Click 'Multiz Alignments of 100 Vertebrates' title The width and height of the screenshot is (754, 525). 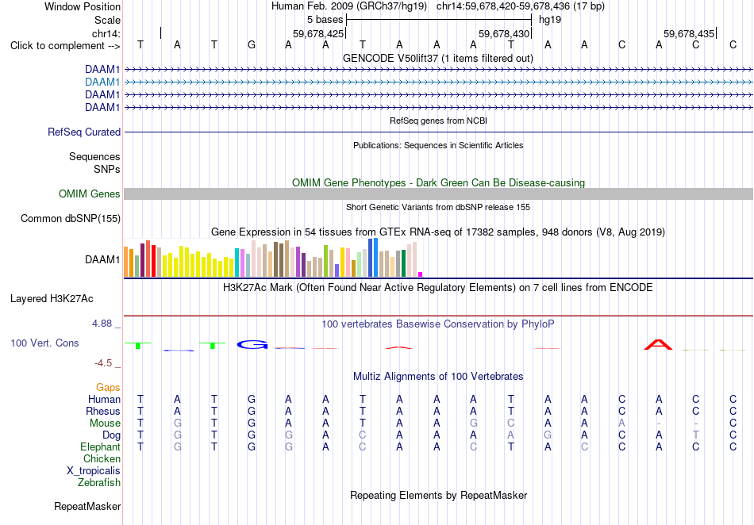click(438, 377)
